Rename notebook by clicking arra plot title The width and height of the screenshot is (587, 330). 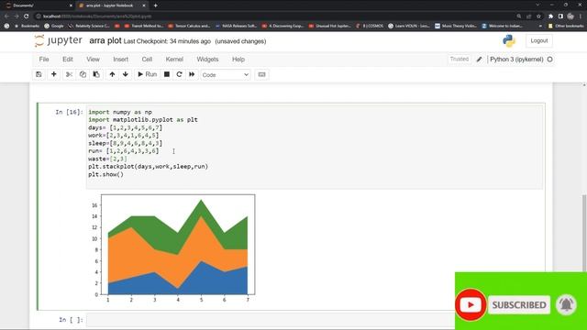coord(105,40)
